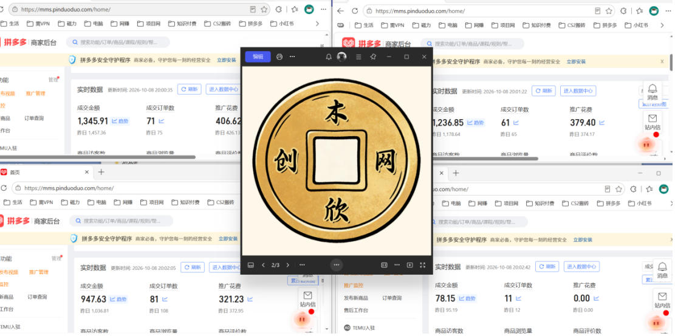Click 刷新 in the 78.15 window
This screenshot has height=336, width=675.
[547, 267]
